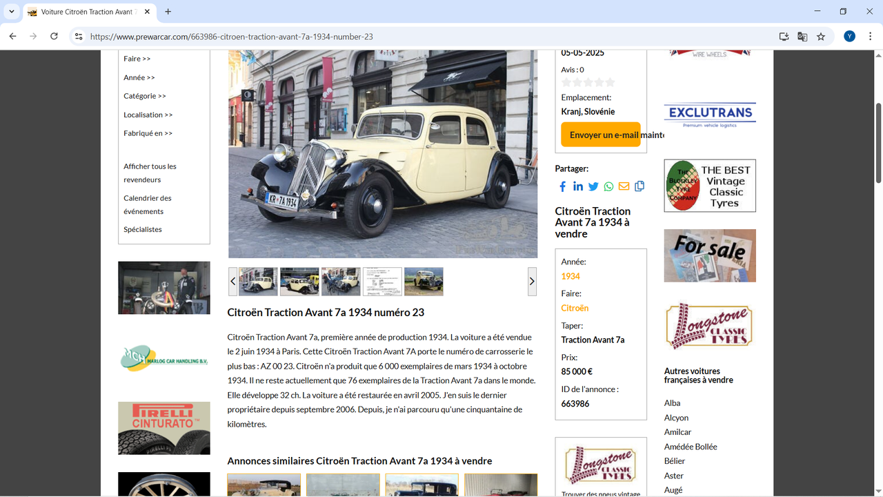Open the Alcyon cars link
This screenshot has height=497, width=883.
pyautogui.click(x=676, y=418)
